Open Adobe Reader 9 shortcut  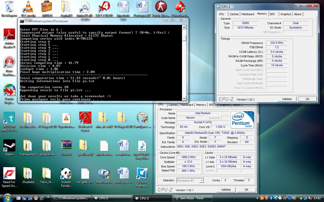pyautogui.click(x=9, y=38)
